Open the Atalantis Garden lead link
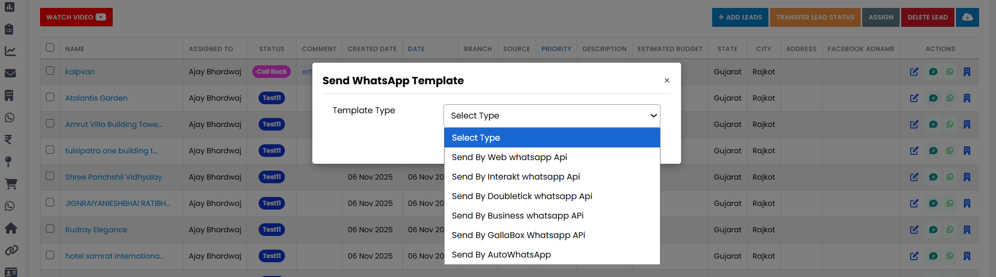 click(x=96, y=98)
